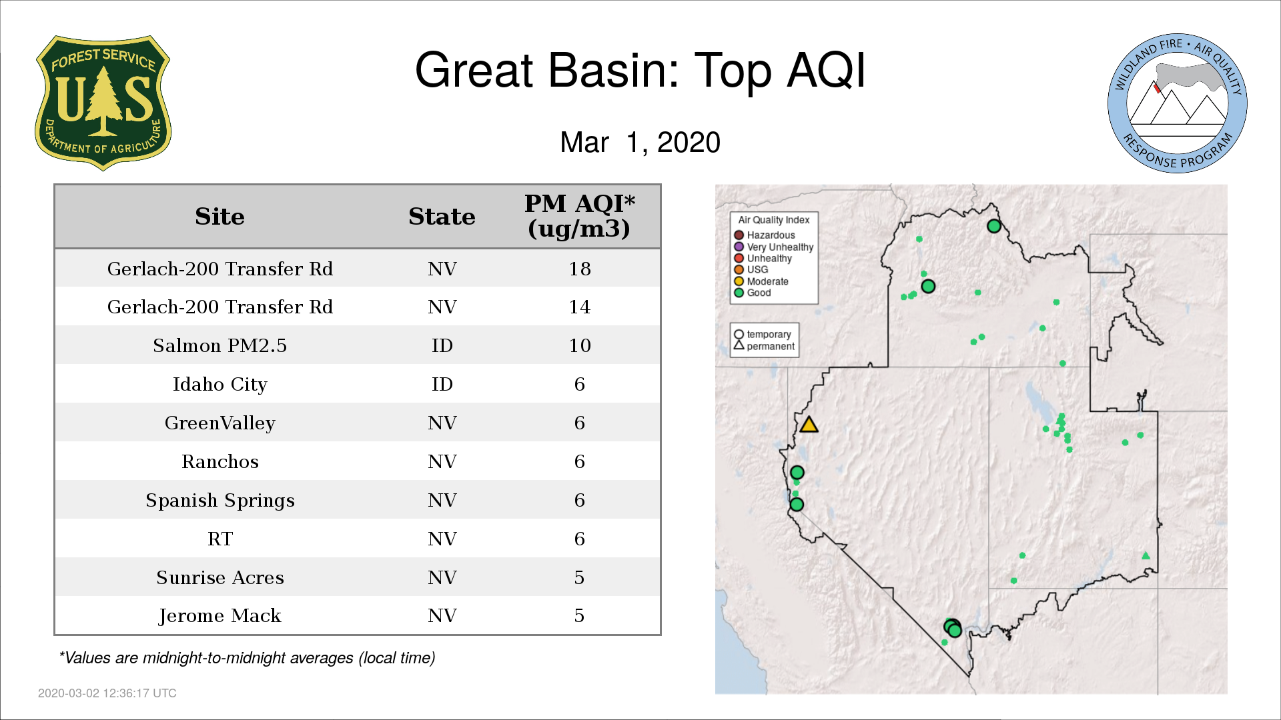This screenshot has width=1281, height=720.
Task: Click the Spanish Springs site name
Action: tap(220, 500)
